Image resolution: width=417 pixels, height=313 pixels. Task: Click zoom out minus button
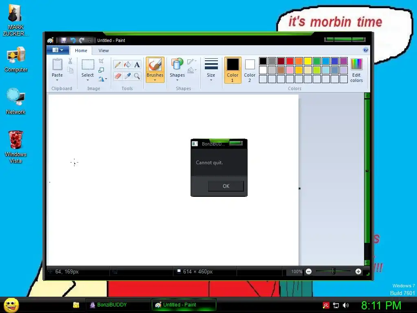click(309, 271)
